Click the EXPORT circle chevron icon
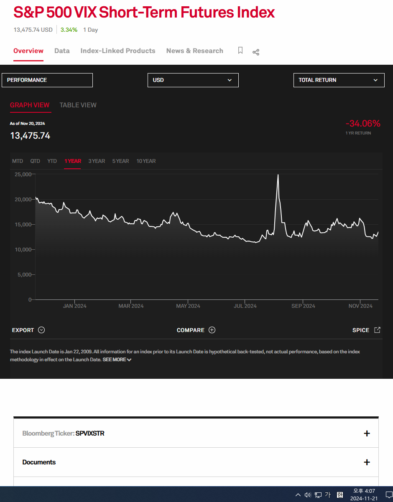The image size is (393, 502). pyautogui.click(x=41, y=330)
